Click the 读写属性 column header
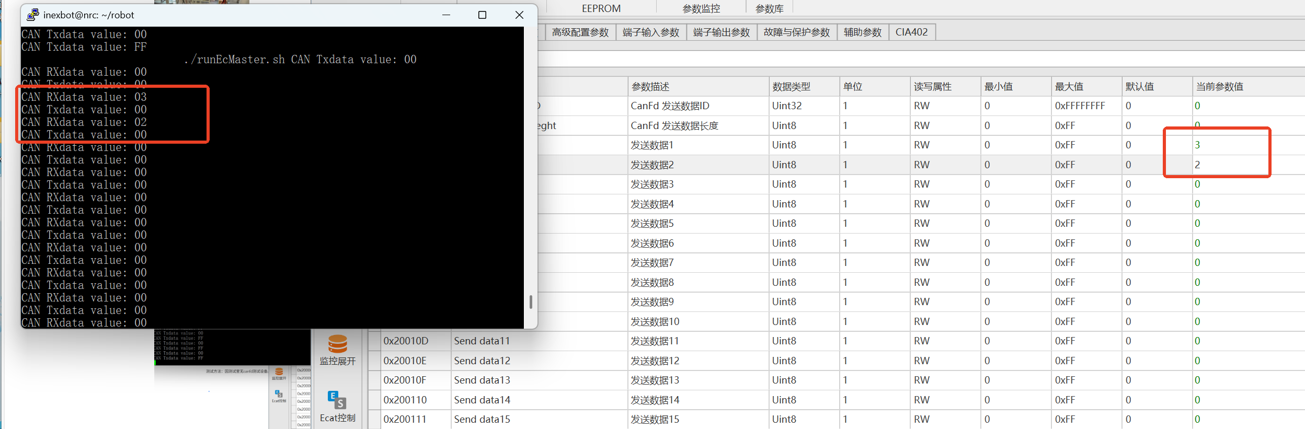The image size is (1305, 429). (945, 87)
